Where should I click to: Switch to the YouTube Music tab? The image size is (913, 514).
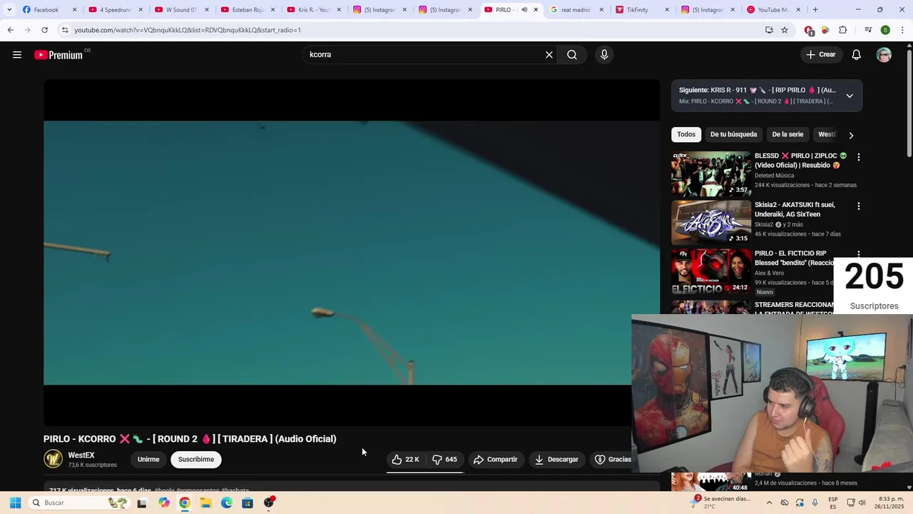pos(774,10)
